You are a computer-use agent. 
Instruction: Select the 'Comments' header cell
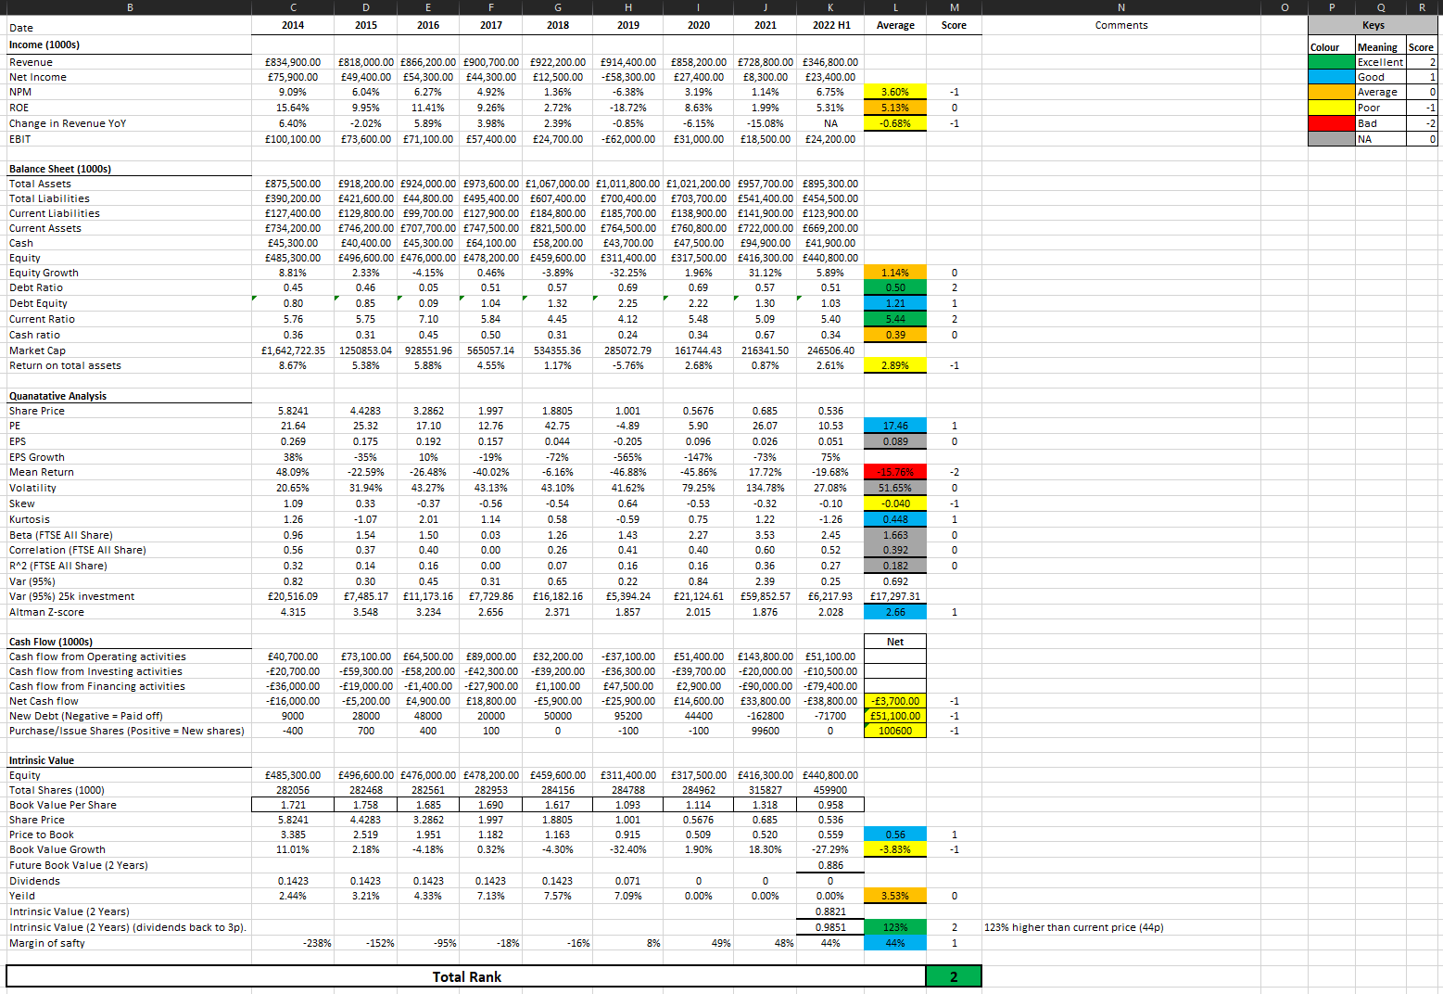(1121, 25)
